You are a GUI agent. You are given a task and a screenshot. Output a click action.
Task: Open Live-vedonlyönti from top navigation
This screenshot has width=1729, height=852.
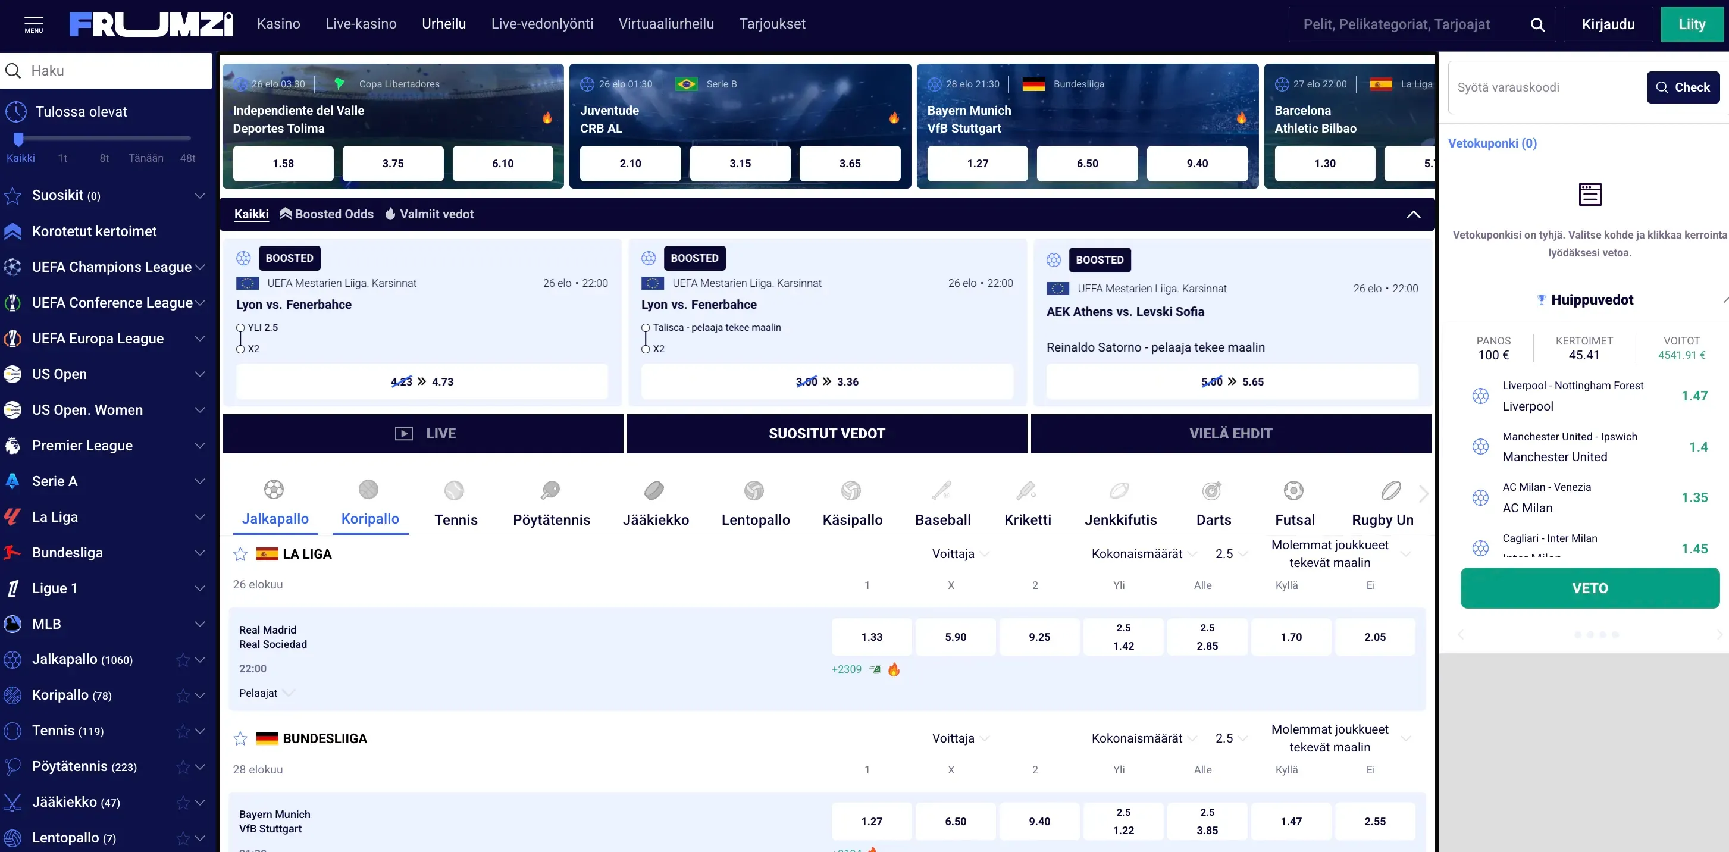[x=543, y=24]
